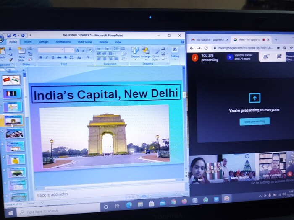Click the Align Text Left icon
Screen dimensions: 294x220
pos(99,59)
